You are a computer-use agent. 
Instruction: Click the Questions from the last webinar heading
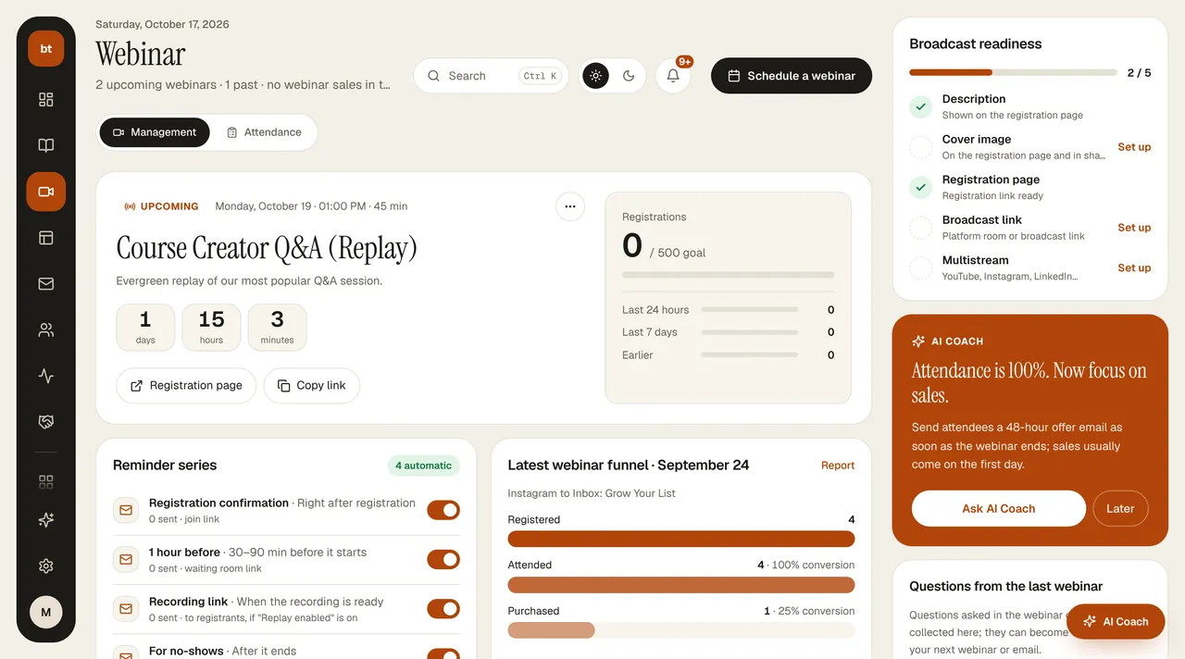pyautogui.click(x=1005, y=586)
